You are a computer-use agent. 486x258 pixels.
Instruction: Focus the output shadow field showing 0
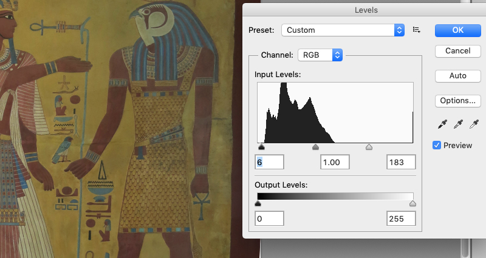pyautogui.click(x=269, y=219)
